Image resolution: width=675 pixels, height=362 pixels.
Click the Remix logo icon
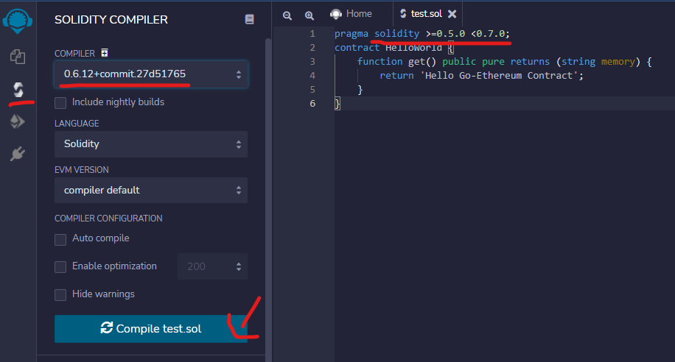coord(18,20)
